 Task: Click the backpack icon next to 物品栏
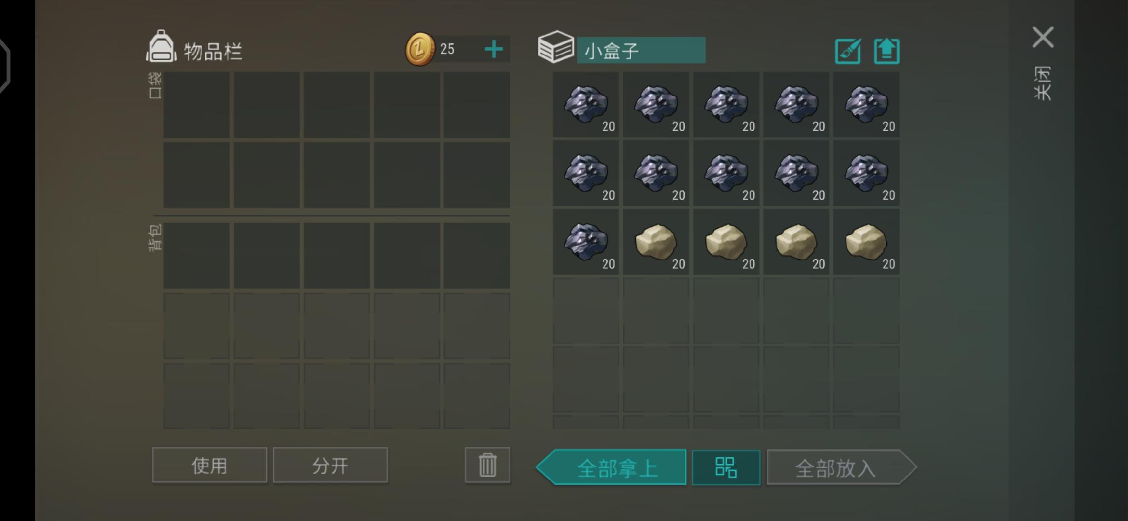point(161,47)
